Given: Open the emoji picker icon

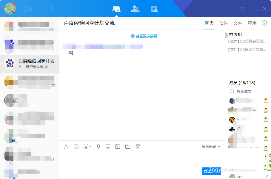Looking at the screenshot, I should pos(76,147).
